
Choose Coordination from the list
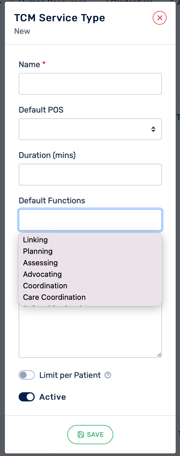click(45, 286)
